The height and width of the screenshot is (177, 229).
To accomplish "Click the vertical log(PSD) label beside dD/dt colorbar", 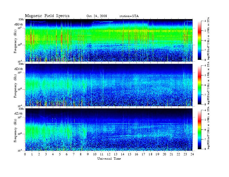I will point(208,83).
